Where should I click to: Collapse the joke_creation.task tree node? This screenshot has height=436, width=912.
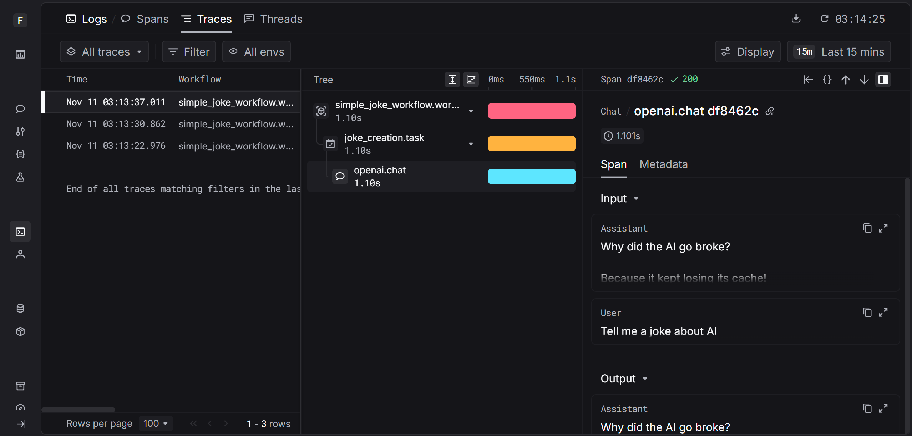pos(471,144)
